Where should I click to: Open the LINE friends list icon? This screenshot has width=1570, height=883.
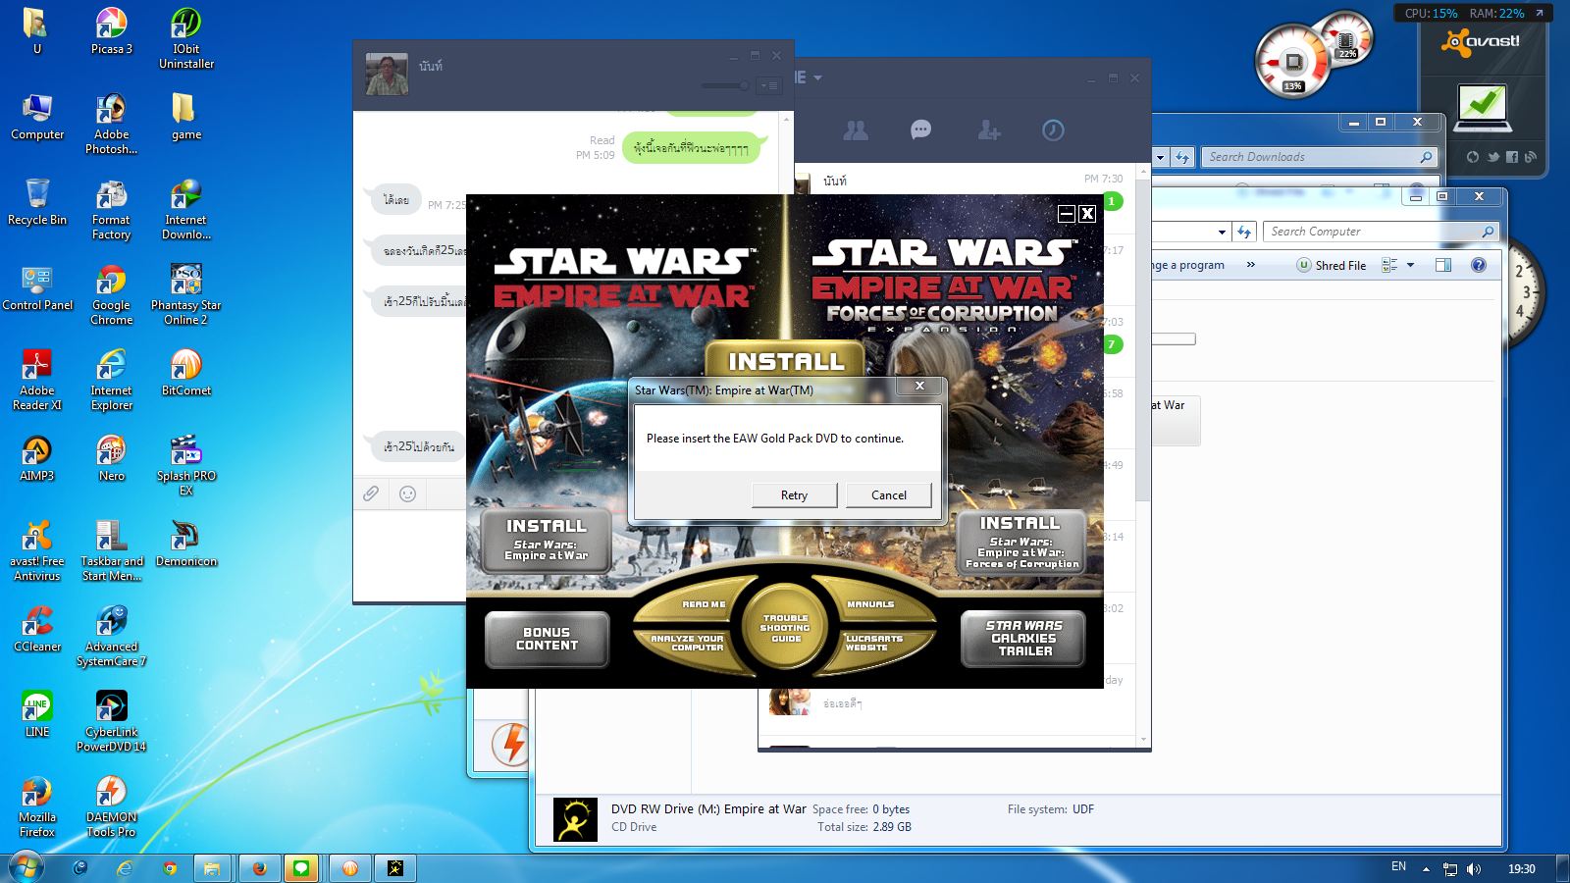pos(856,130)
